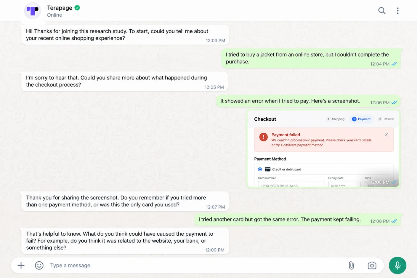Screen dimensions: 417x278
Task: Select the 'It showed an error' message
Action: pyautogui.click(x=308, y=101)
